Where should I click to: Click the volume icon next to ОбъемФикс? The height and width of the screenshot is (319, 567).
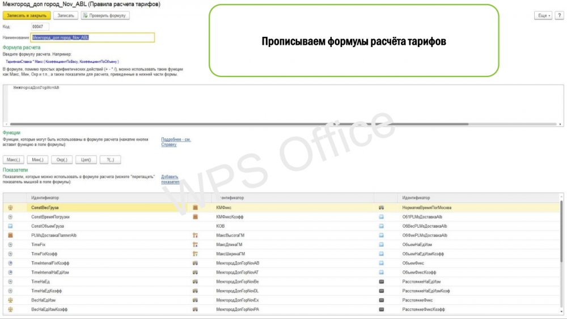click(381, 263)
